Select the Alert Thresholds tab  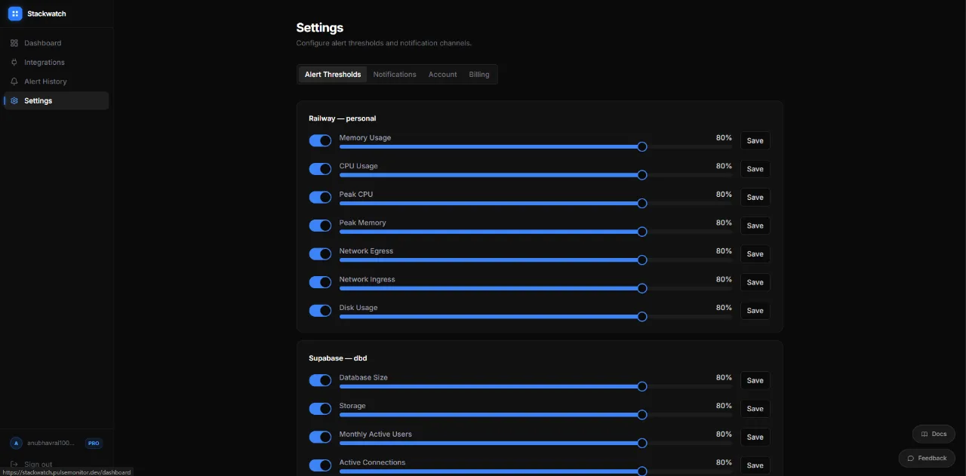[333, 74]
